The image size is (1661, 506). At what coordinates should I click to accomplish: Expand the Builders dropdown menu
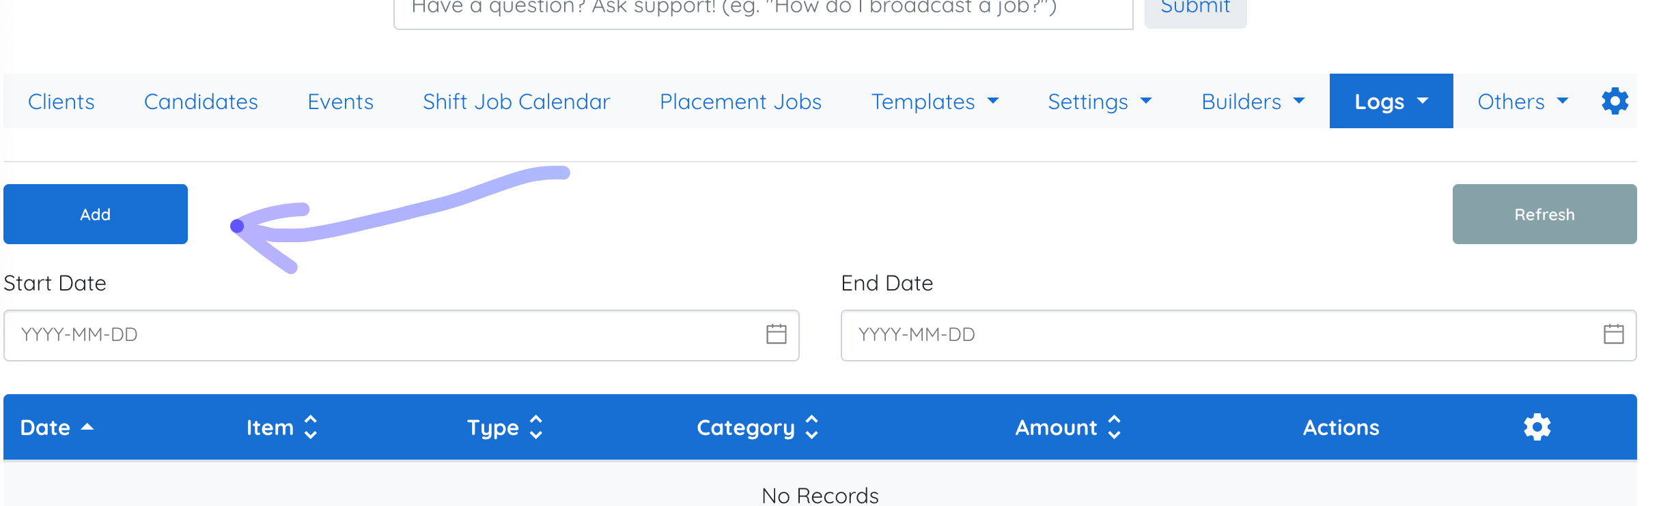[1253, 102]
